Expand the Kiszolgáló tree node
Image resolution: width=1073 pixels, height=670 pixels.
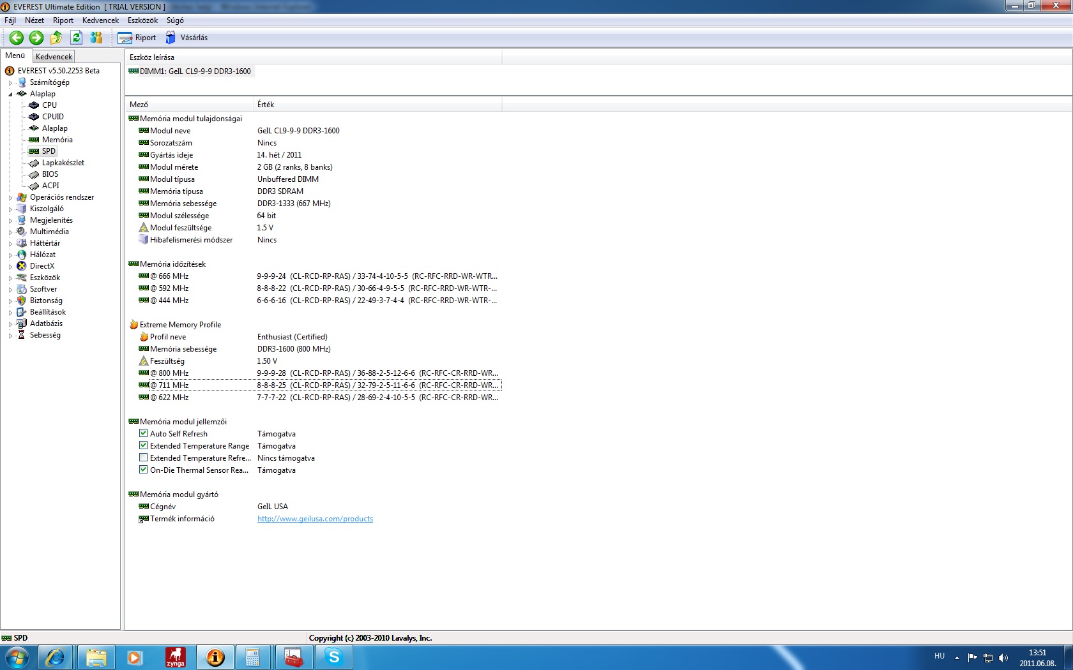tap(10, 209)
